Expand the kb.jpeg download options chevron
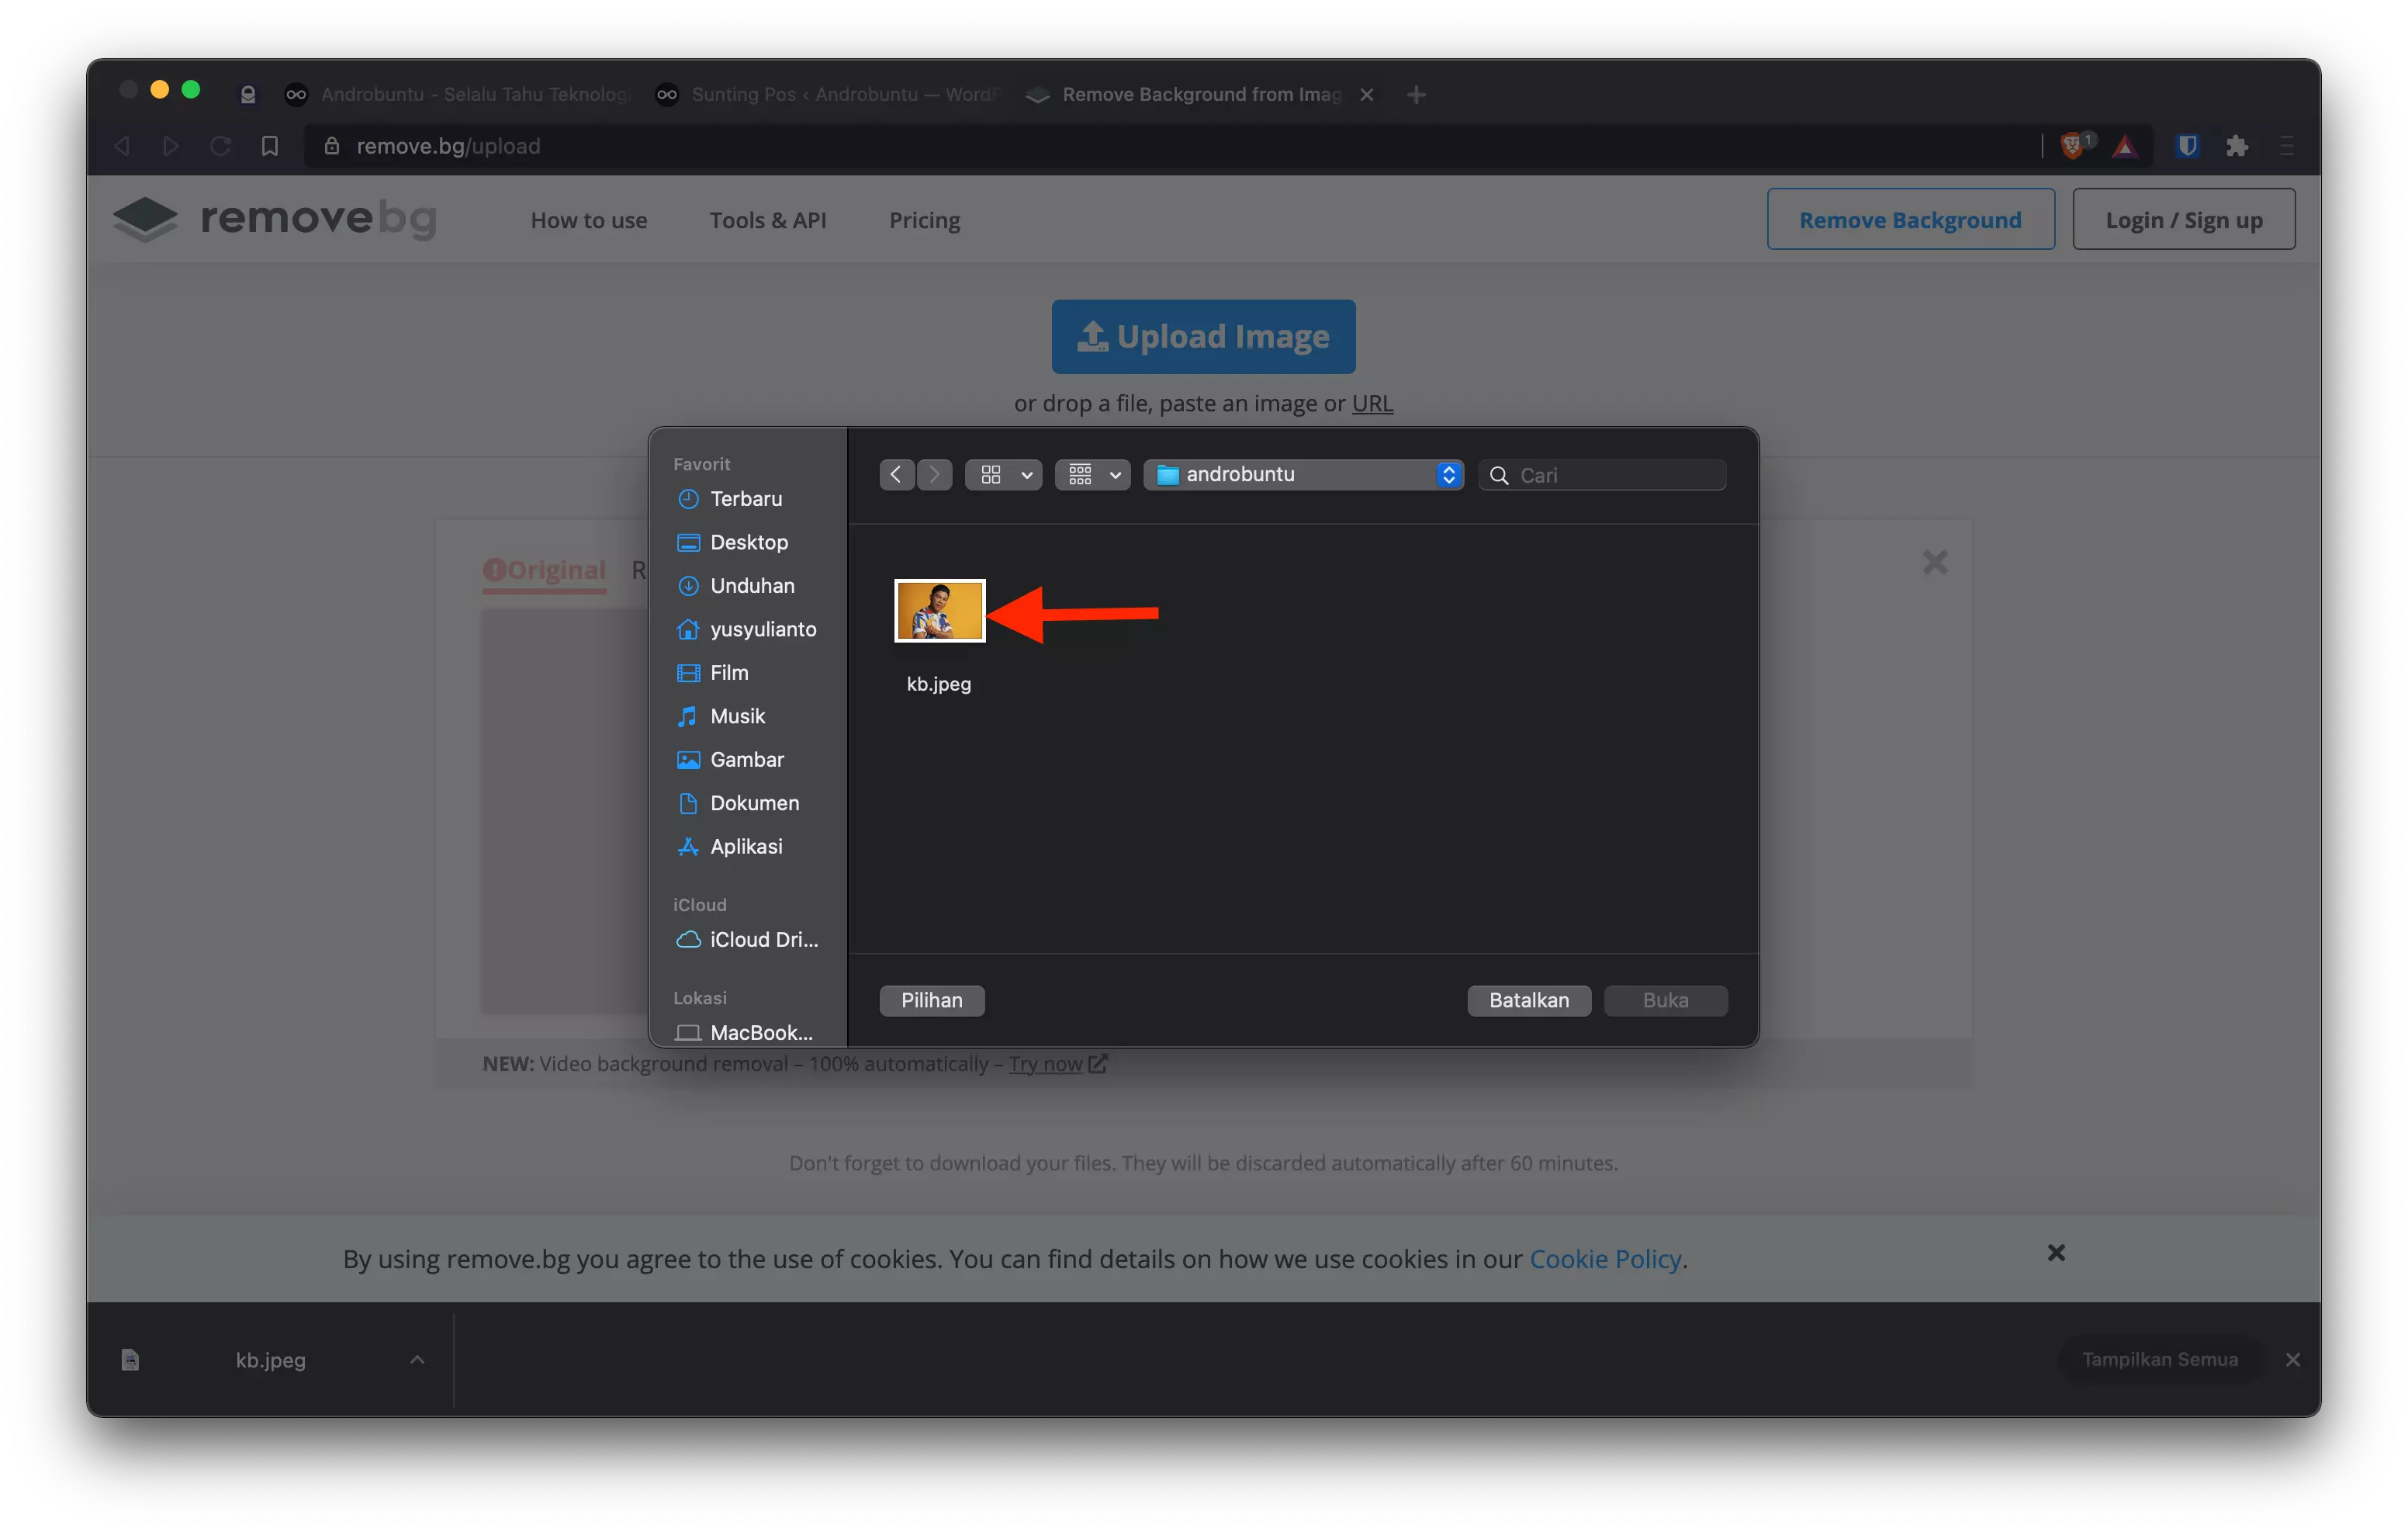Screen dimensions: 2408x1532 pyautogui.click(x=417, y=1360)
